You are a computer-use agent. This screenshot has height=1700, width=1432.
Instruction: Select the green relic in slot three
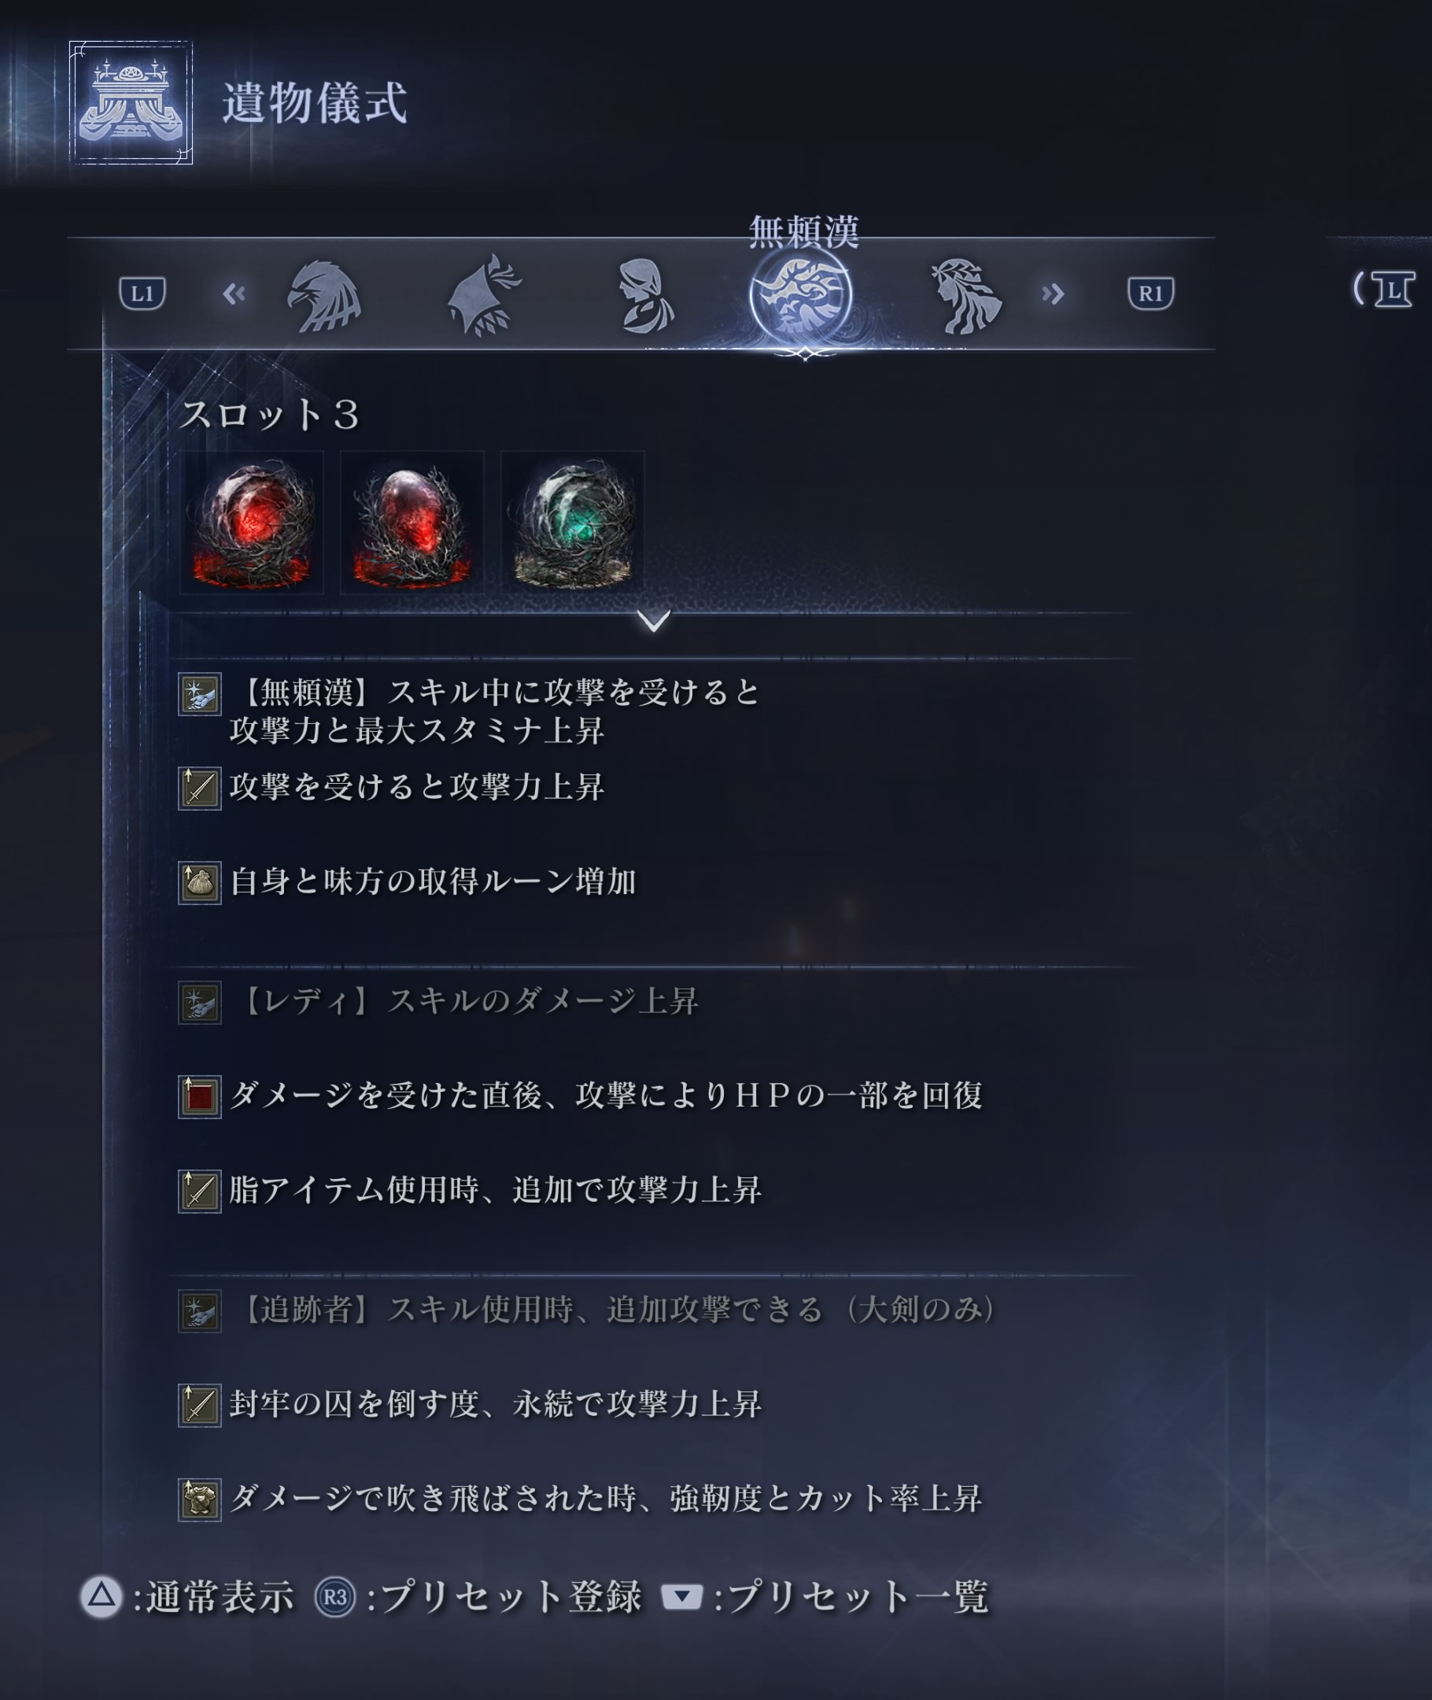[573, 523]
